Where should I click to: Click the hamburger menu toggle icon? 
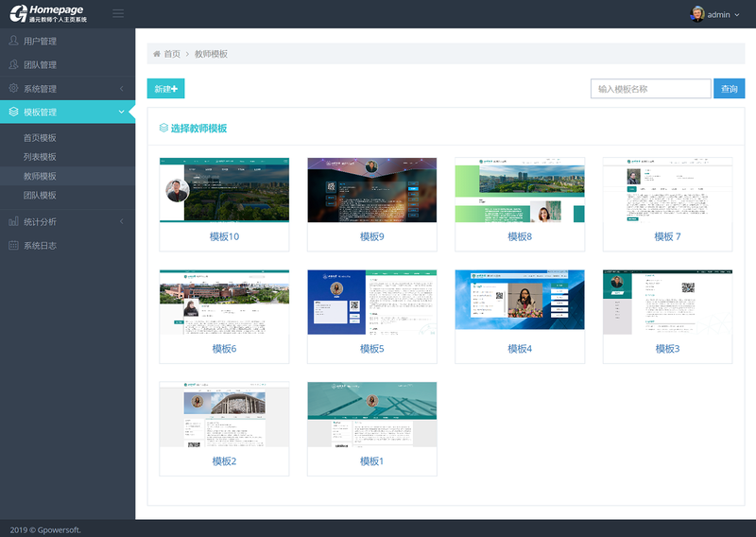pos(118,13)
